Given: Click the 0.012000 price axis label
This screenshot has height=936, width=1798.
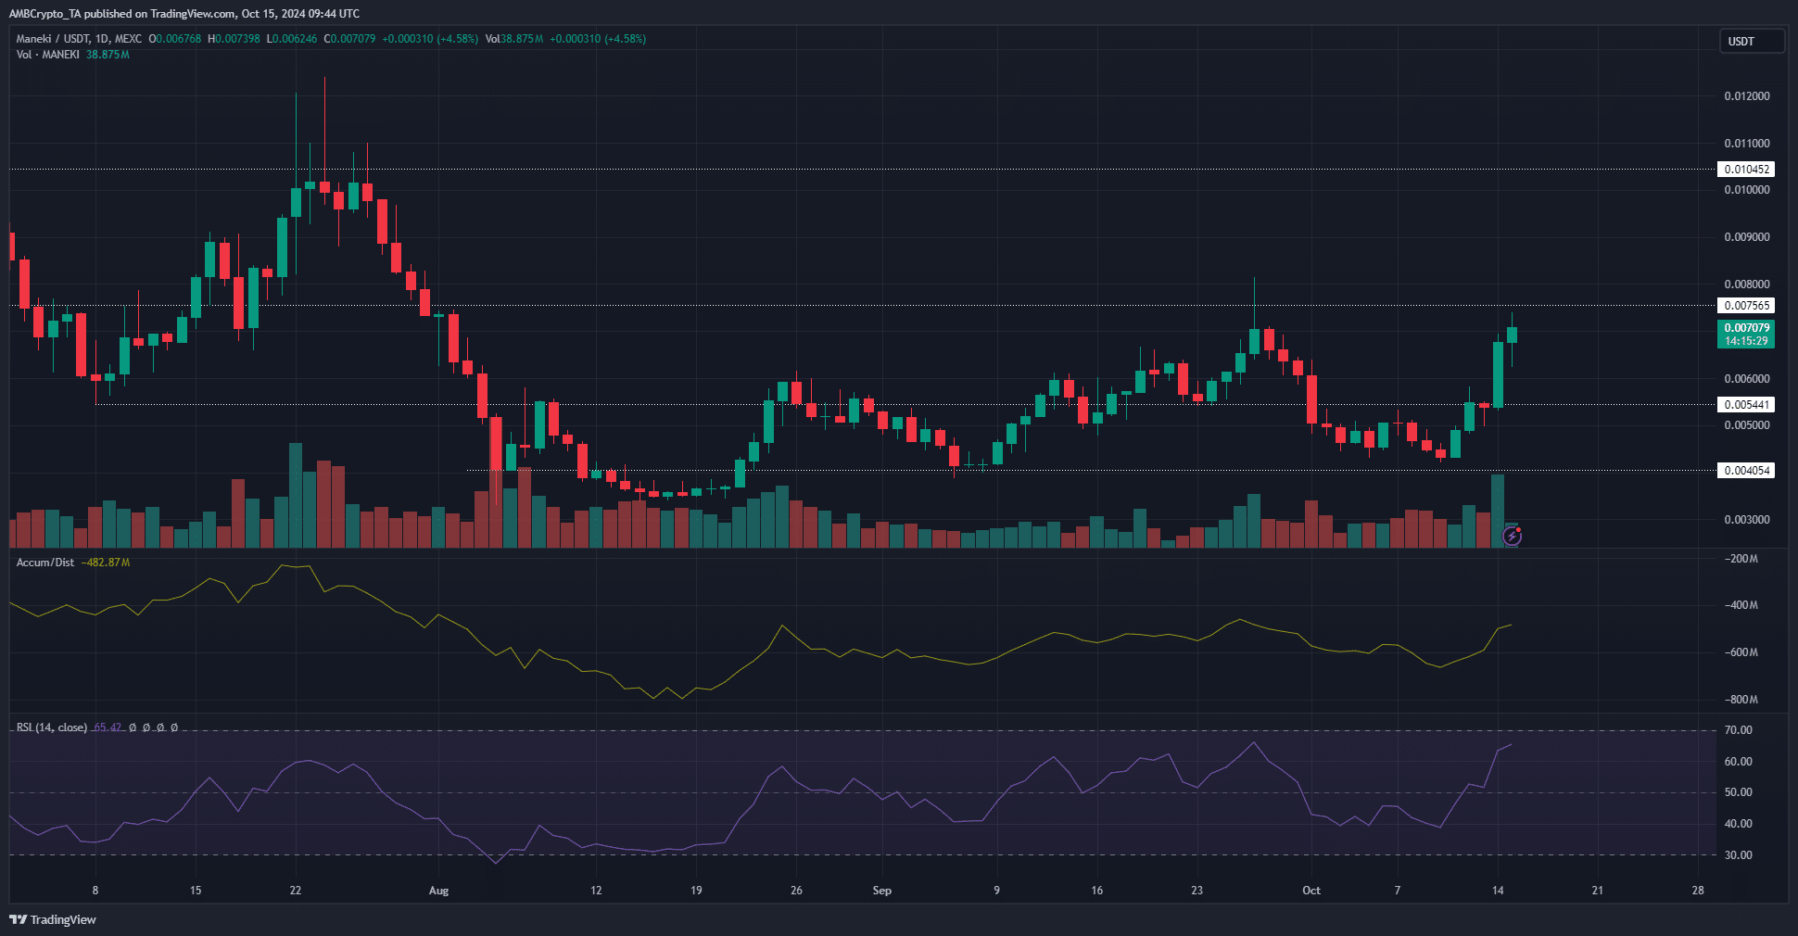Looking at the screenshot, I should 1747,96.
